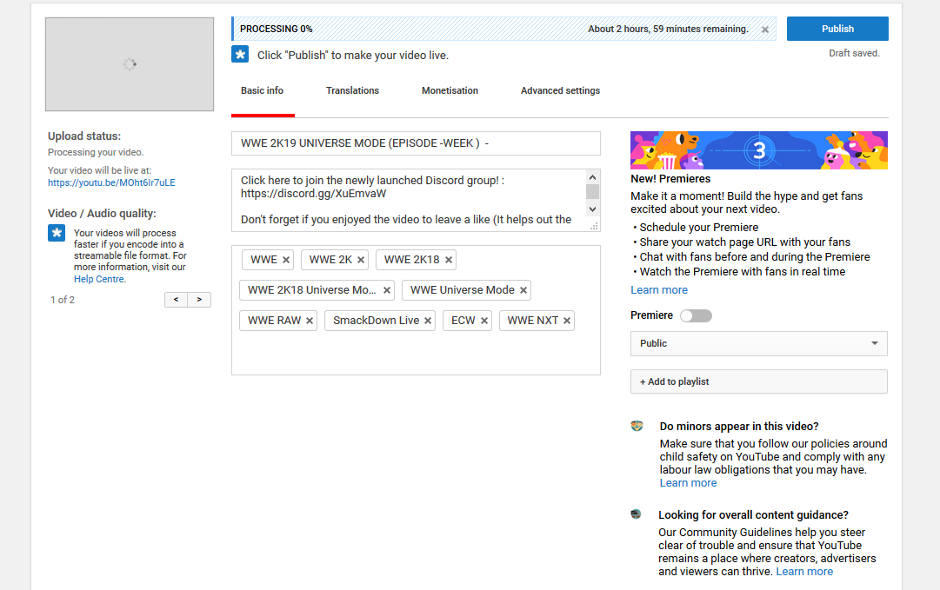Click the Publish button
The image size is (940, 590).
[x=837, y=29]
